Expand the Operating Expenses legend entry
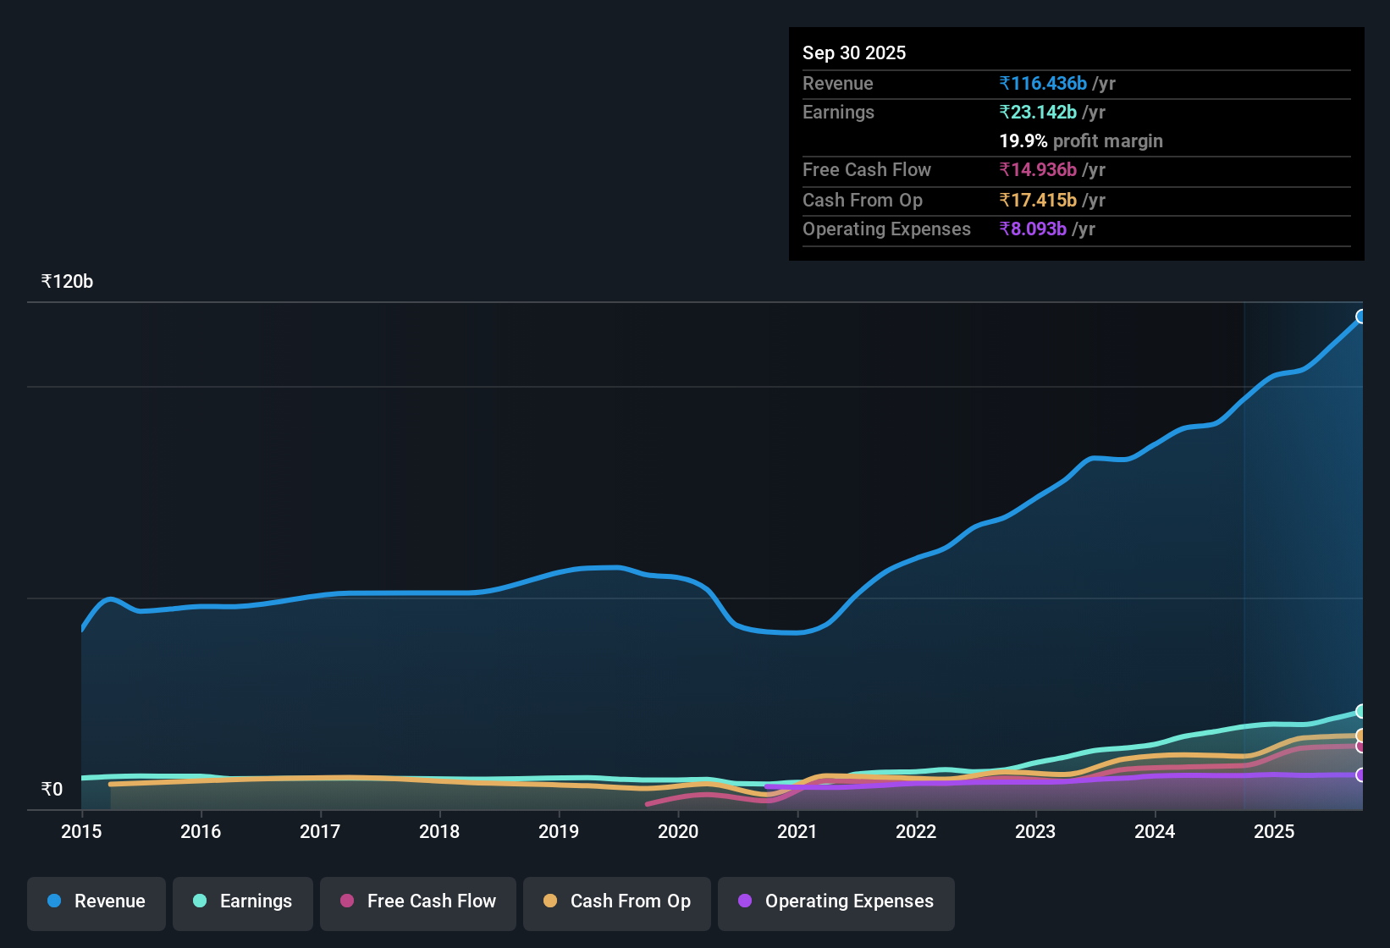Image resolution: width=1390 pixels, height=948 pixels. click(836, 902)
